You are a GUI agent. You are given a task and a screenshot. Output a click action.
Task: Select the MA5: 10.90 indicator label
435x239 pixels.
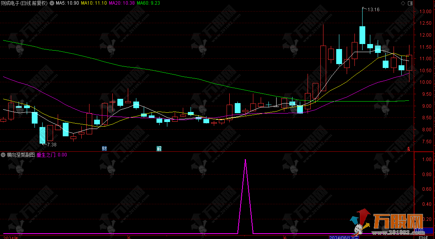coord(67,3)
